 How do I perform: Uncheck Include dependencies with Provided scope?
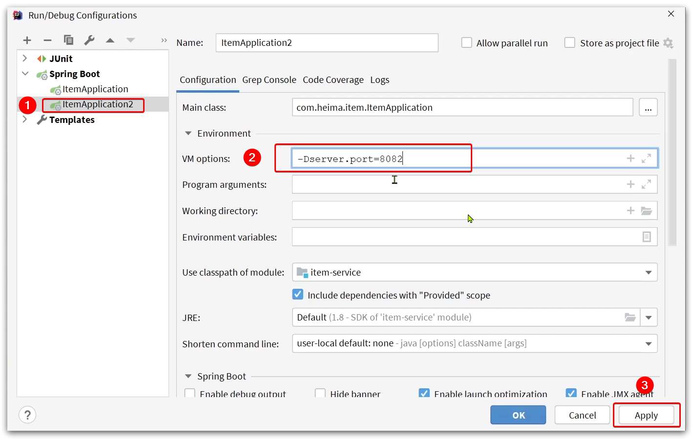297,295
